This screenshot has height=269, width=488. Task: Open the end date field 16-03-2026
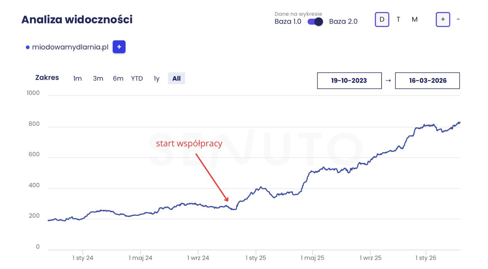tap(427, 81)
